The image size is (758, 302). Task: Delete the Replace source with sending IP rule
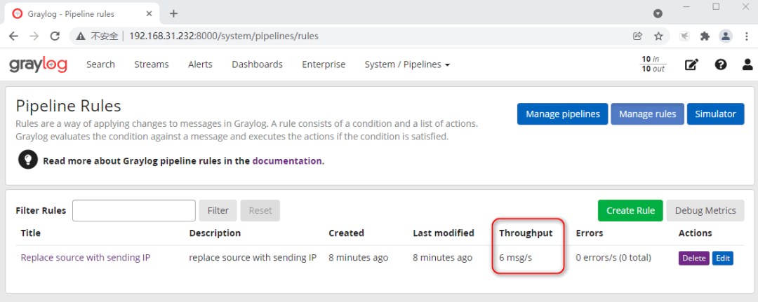tap(693, 258)
